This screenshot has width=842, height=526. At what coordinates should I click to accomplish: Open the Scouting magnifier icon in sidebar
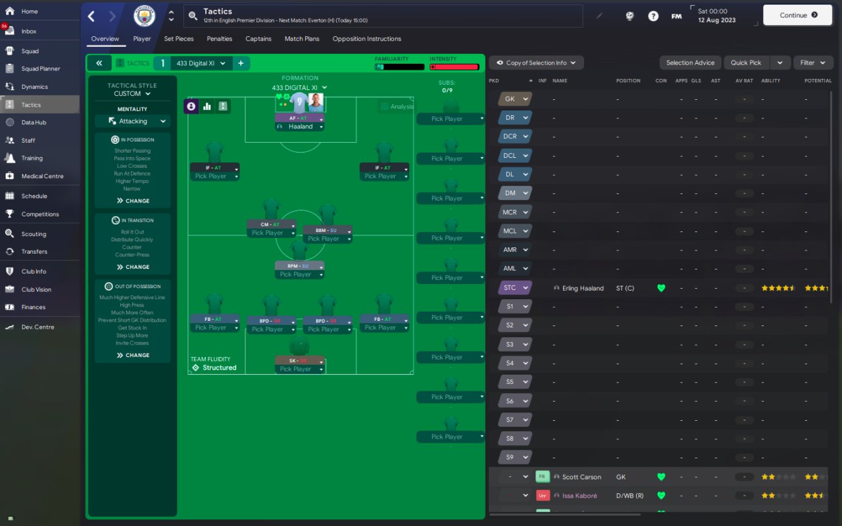click(x=10, y=233)
